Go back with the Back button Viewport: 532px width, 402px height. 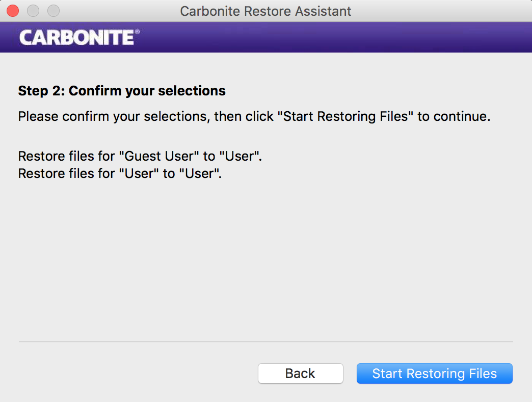tap(300, 373)
